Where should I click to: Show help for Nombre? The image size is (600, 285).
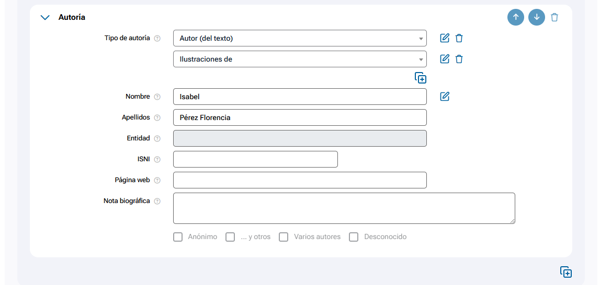(x=157, y=97)
